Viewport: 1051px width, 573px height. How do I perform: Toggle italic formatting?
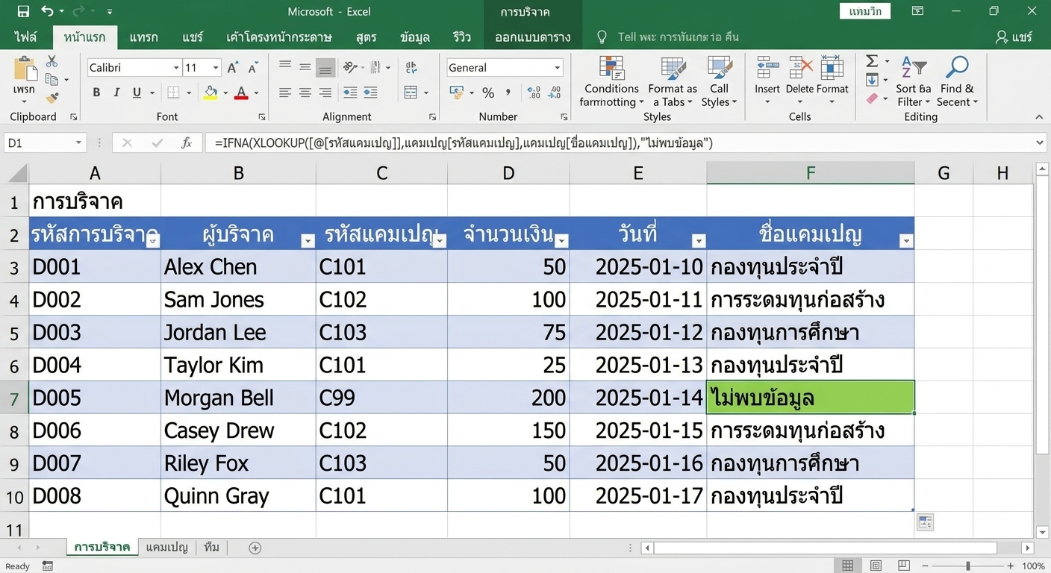tap(116, 93)
